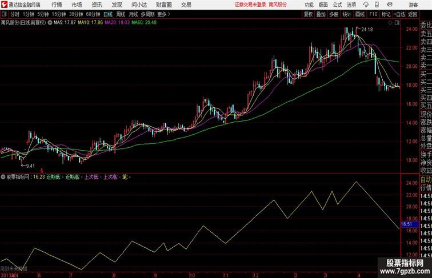
Task: Click the 标记 mark button
Action: (x=386, y=14)
